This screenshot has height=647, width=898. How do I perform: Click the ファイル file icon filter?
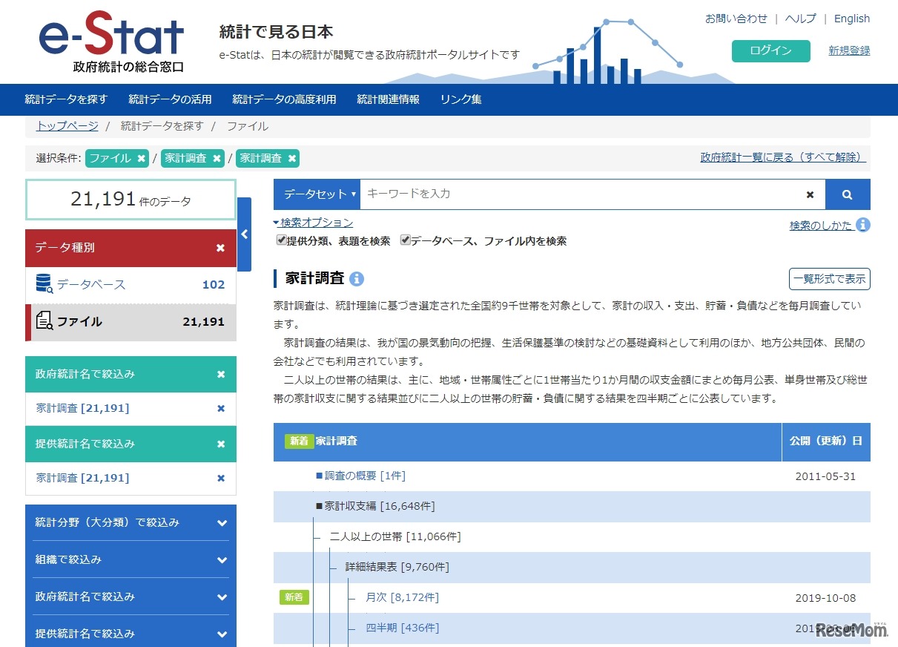pos(42,321)
